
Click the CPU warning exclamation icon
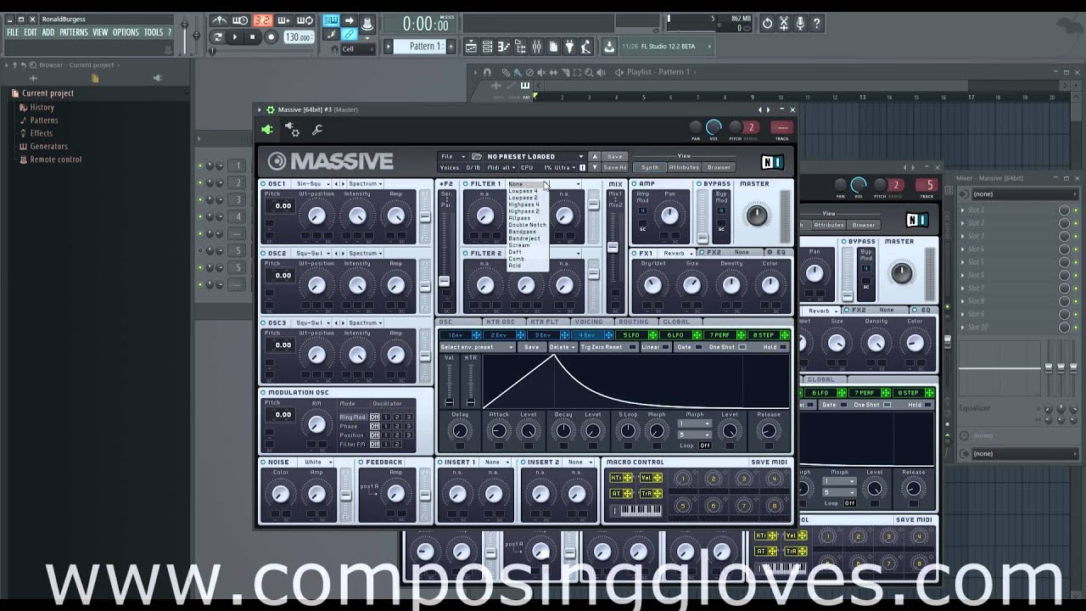tap(582, 167)
